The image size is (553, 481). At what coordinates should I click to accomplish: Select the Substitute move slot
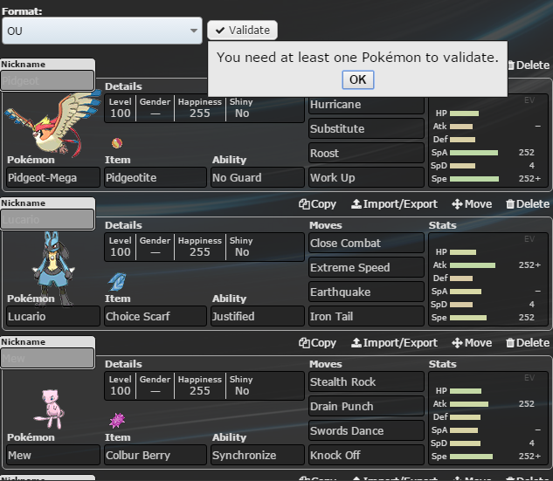click(366, 128)
